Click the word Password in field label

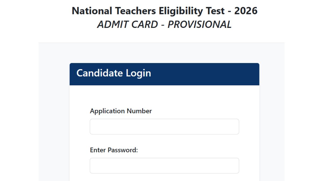pos(123,150)
